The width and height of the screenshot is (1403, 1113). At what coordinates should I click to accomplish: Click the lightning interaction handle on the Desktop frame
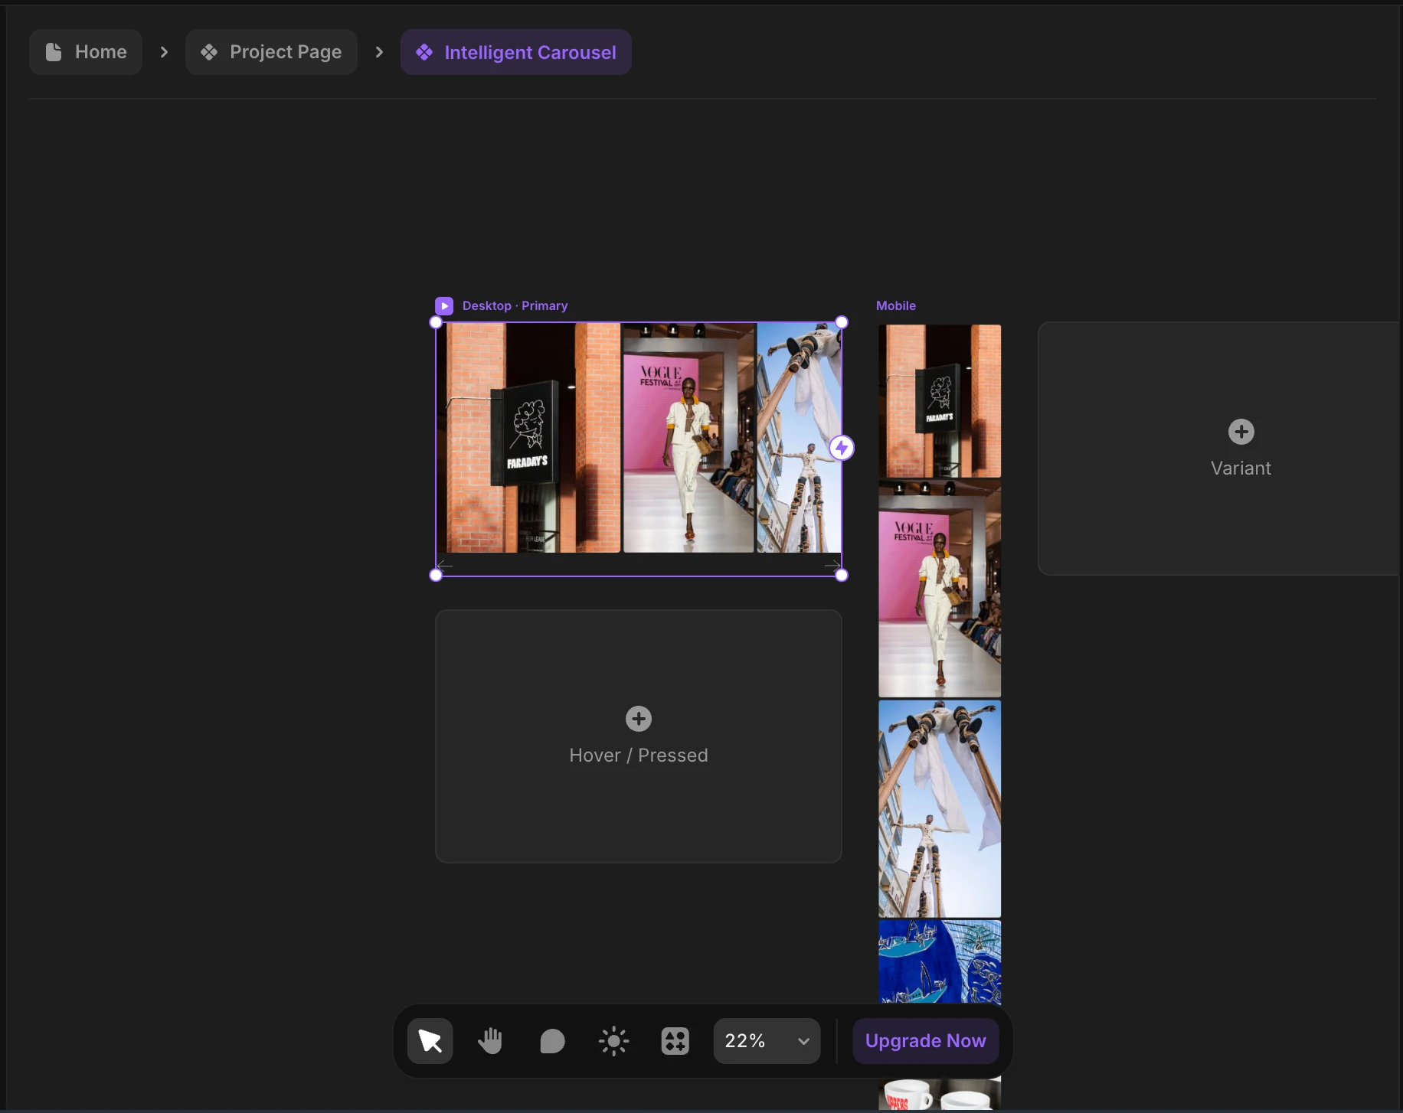pos(842,448)
